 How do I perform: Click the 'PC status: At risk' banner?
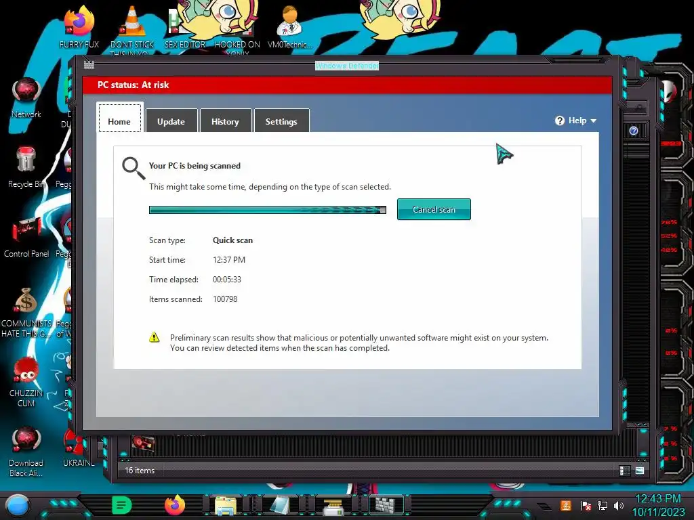347,85
